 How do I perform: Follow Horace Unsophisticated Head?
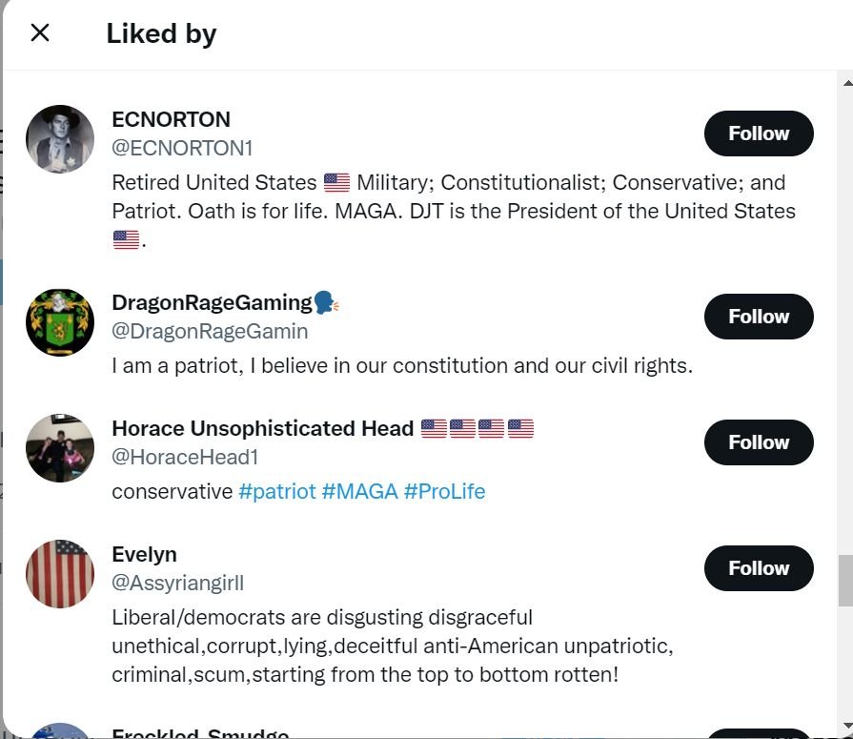coord(759,442)
